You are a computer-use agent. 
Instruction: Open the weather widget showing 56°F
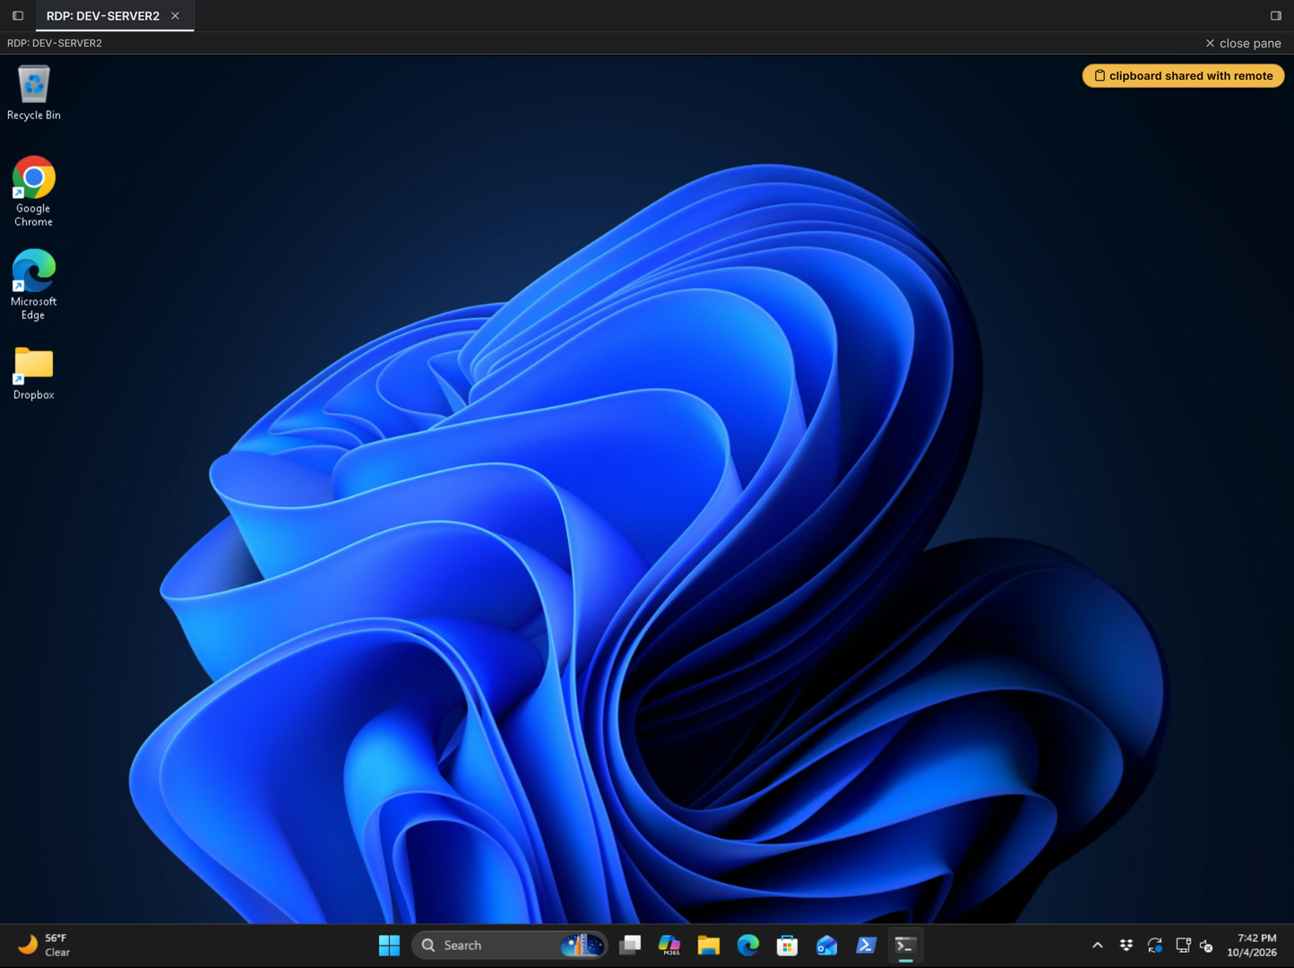pos(45,945)
